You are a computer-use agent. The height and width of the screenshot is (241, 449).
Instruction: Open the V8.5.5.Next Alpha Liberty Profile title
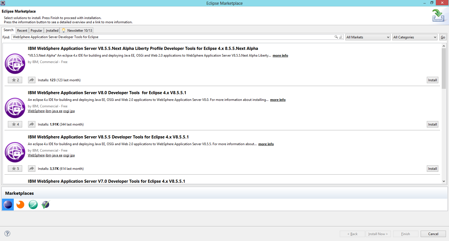143,48
